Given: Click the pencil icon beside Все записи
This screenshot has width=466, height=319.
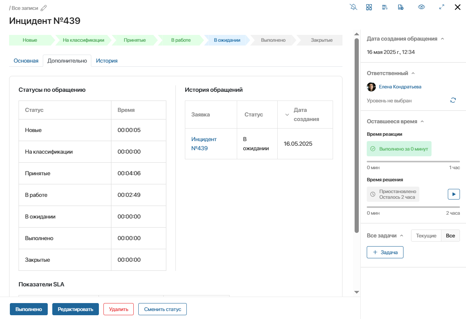Looking at the screenshot, I should pyautogui.click(x=44, y=8).
